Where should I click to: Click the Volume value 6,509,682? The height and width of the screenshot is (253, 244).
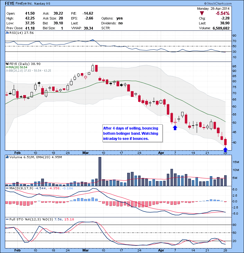221,28
